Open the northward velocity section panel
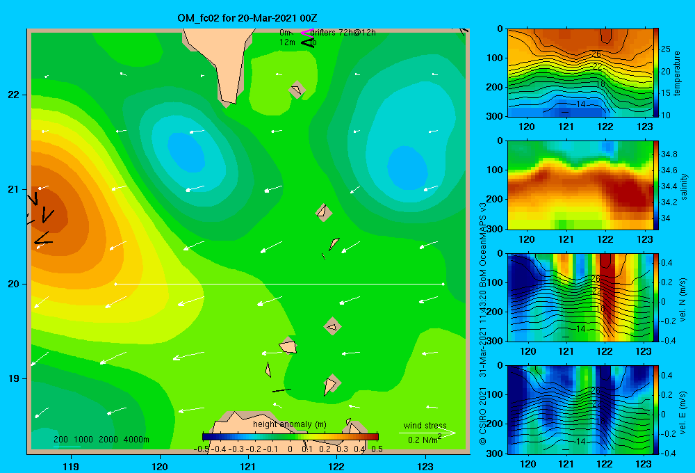This screenshot has width=695, height=473. coord(580,297)
